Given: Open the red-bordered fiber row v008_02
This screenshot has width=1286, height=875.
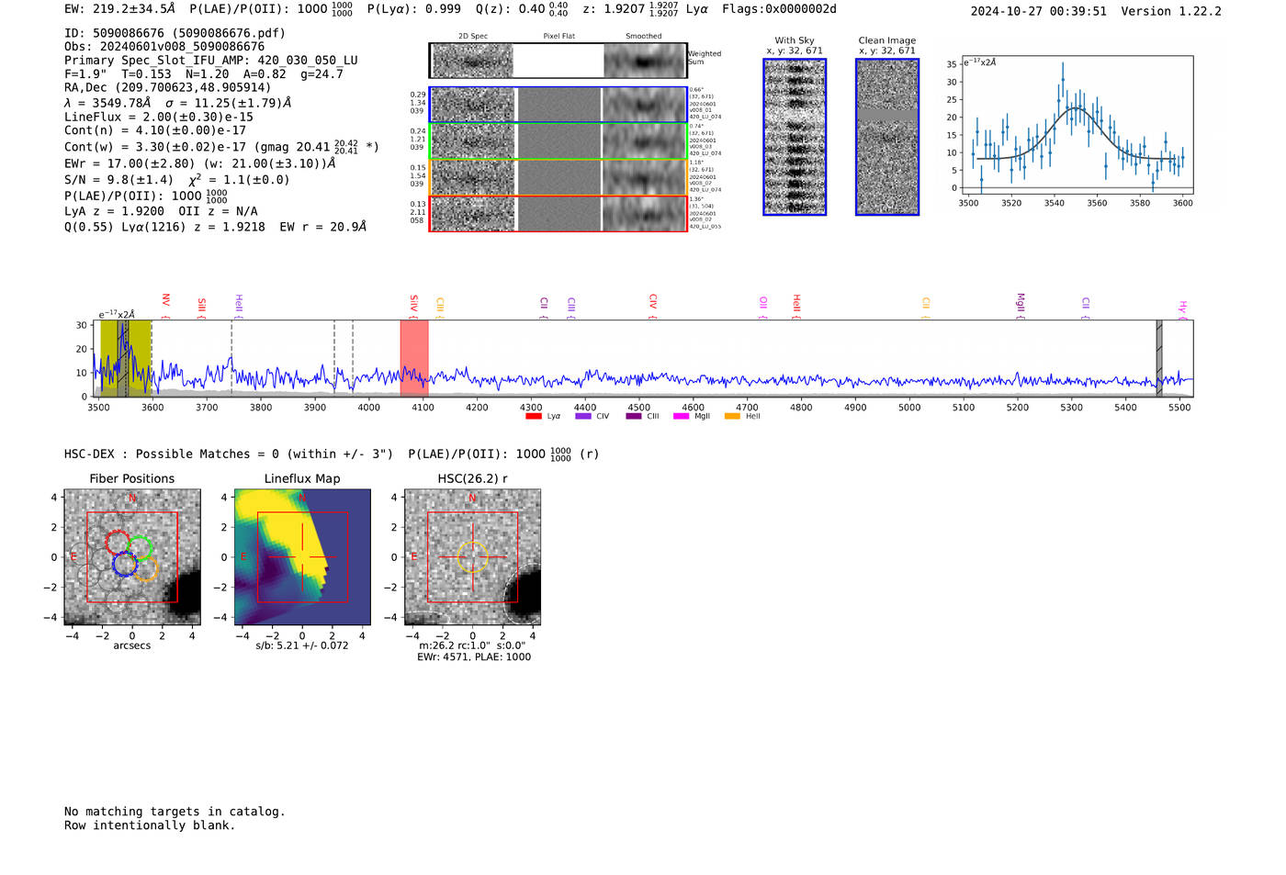Looking at the screenshot, I should (x=558, y=213).
